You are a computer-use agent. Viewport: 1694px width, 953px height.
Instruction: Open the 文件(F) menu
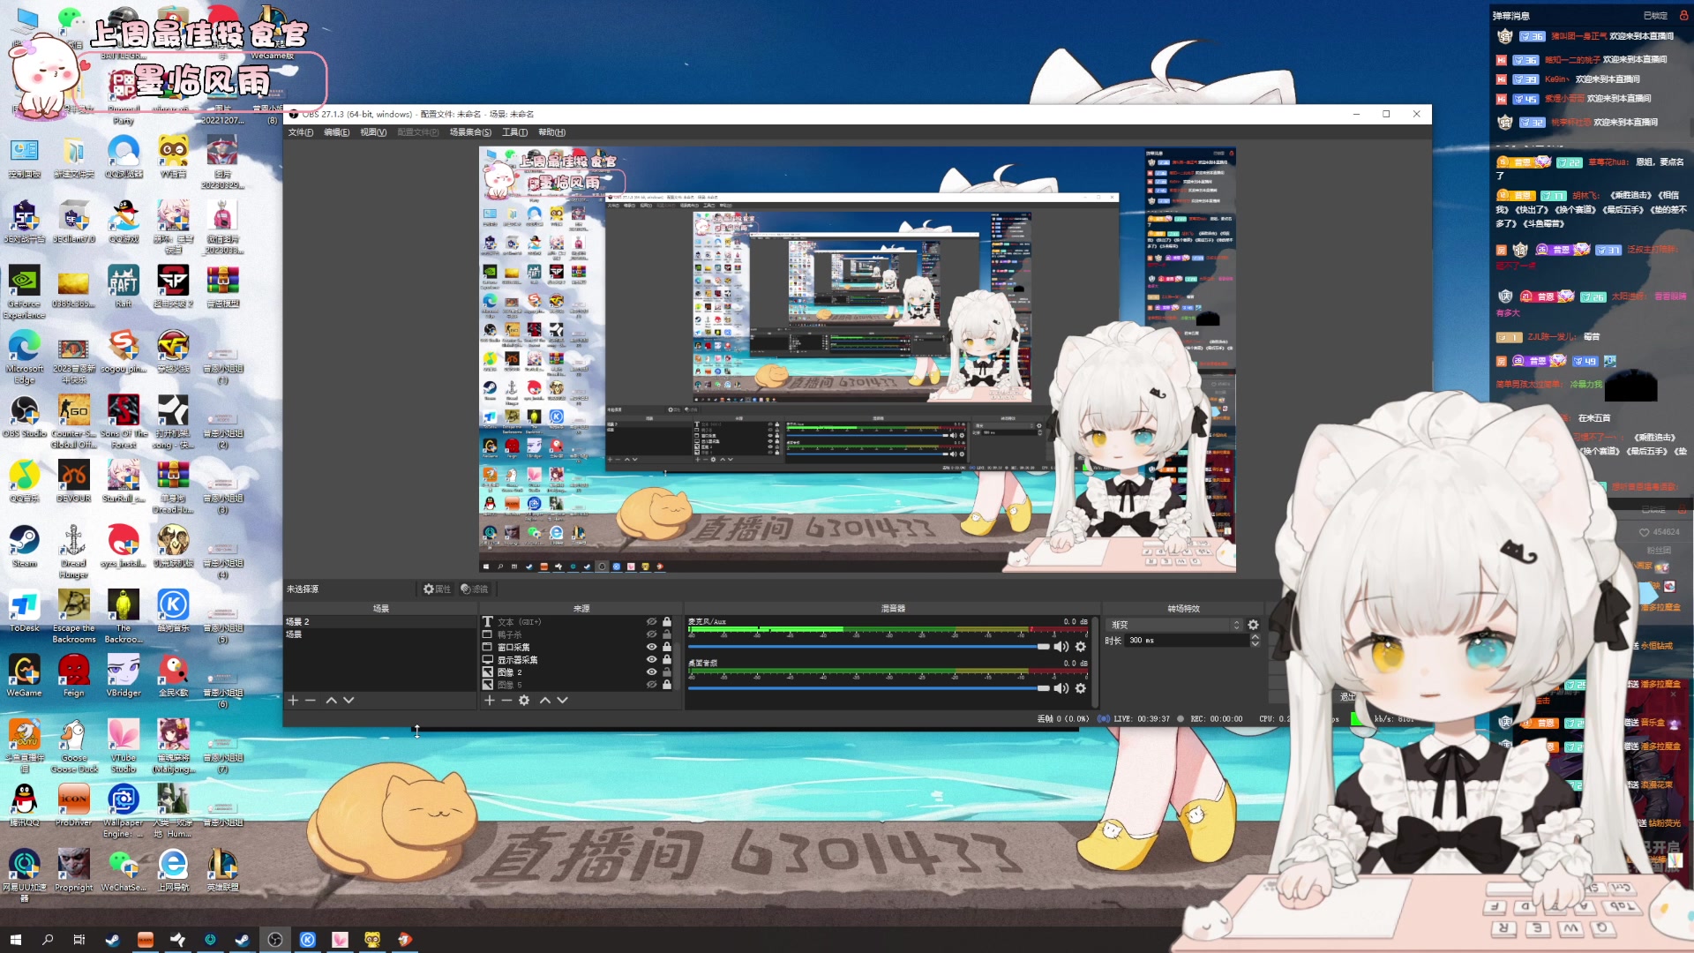[300, 132]
